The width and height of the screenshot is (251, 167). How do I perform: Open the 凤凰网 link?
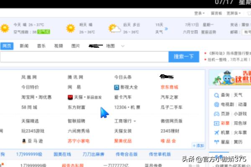click(29, 77)
